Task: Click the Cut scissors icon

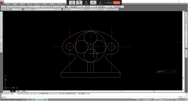Action: [21, 7]
